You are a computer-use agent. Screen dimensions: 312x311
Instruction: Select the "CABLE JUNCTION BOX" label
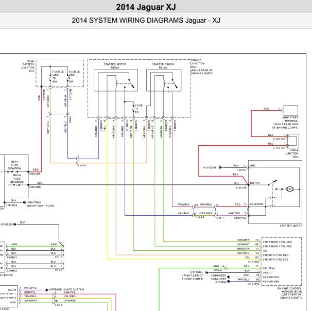click(292, 153)
